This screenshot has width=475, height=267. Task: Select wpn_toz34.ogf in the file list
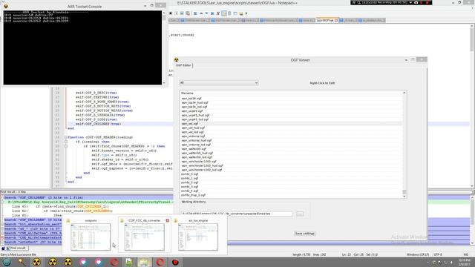(x=291, y=99)
